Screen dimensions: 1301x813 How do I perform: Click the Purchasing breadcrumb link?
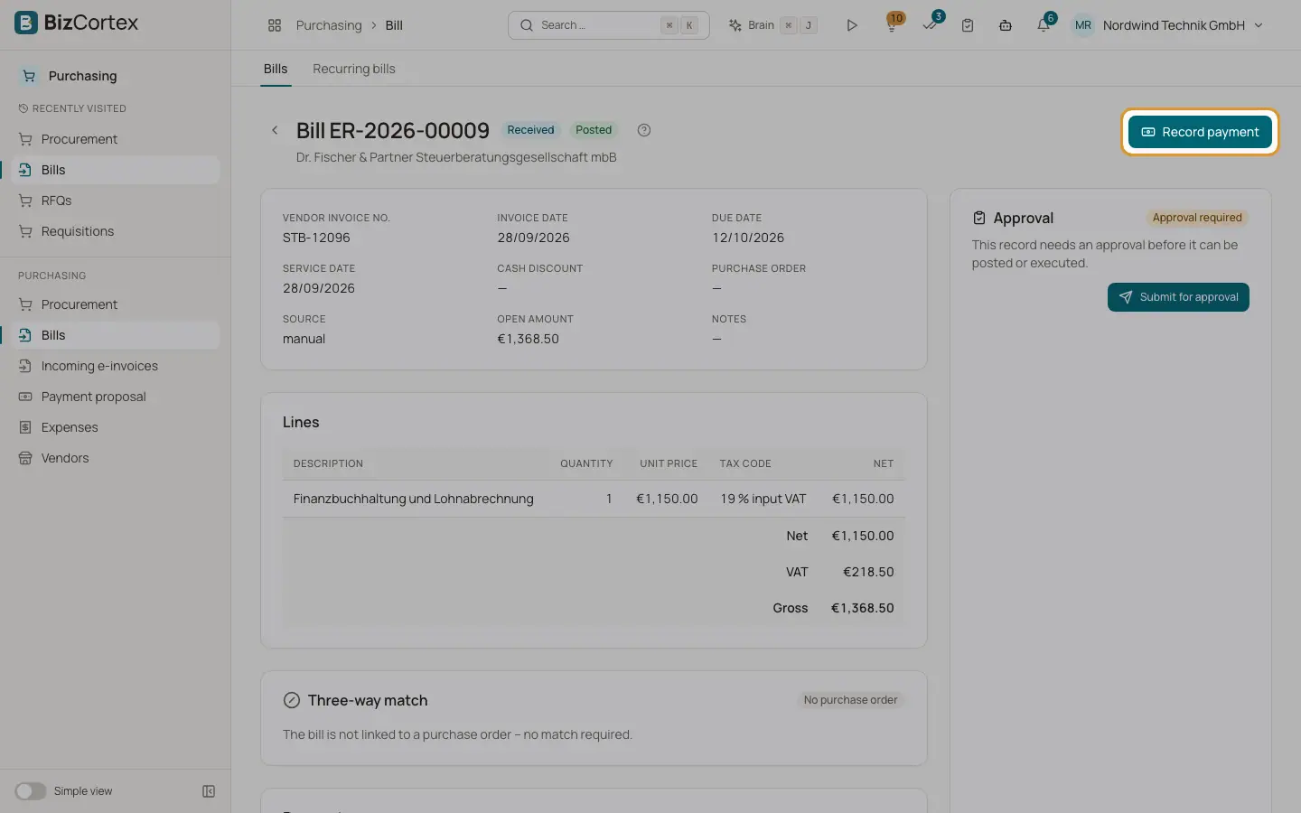pos(329,25)
